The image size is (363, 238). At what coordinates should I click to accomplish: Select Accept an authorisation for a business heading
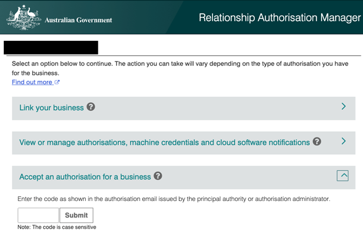click(x=85, y=177)
